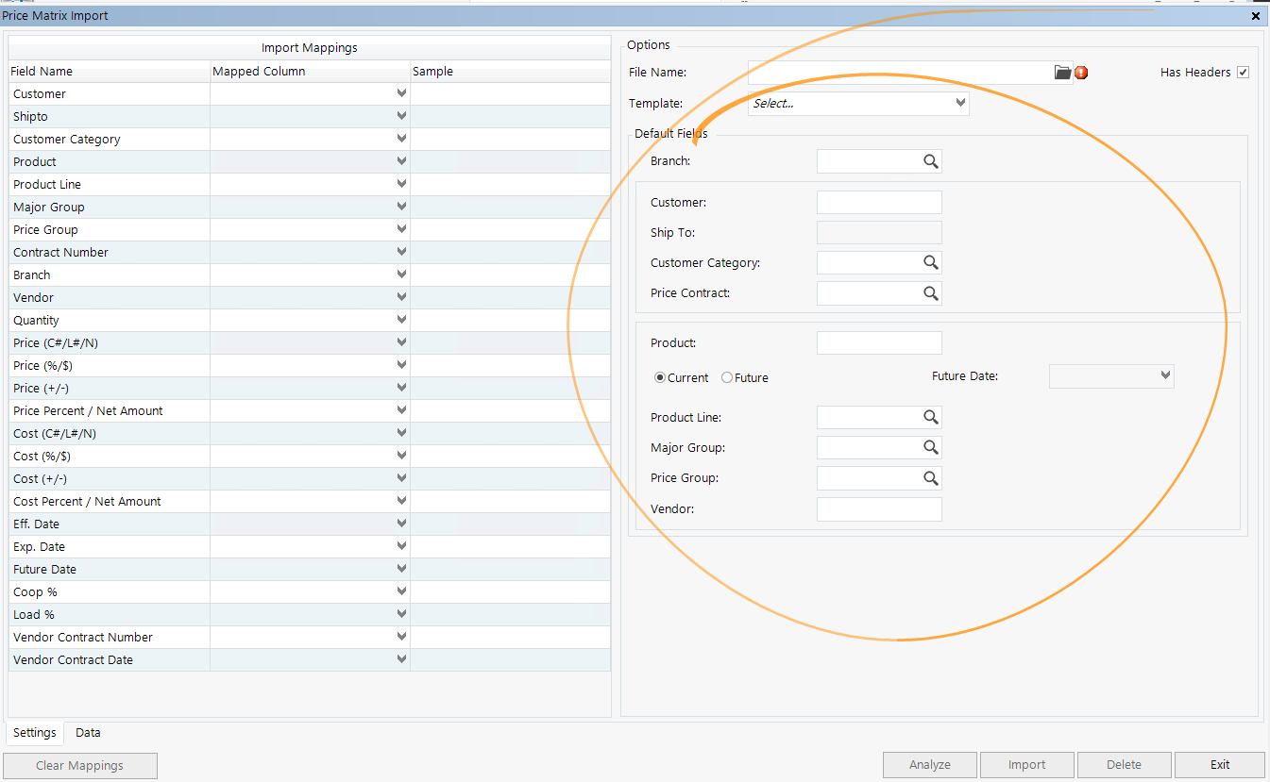This screenshot has width=1270, height=782.
Task: Select the Current radio button
Action: 659,377
